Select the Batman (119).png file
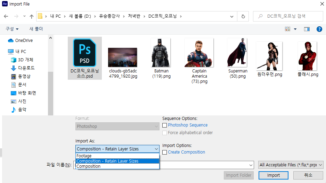The image size is (326, 183). pos(161,58)
